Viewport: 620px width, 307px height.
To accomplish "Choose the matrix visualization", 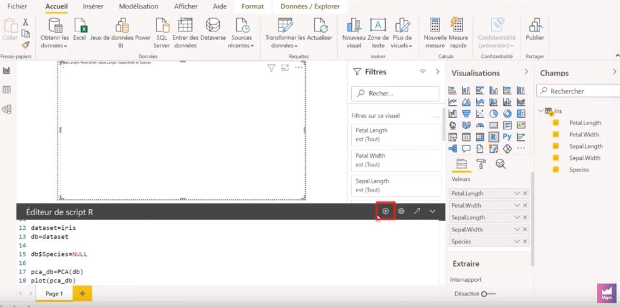I will (x=480, y=137).
